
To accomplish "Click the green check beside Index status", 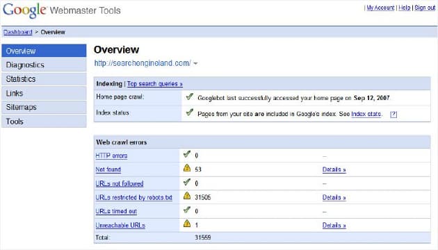I will pos(190,112).
